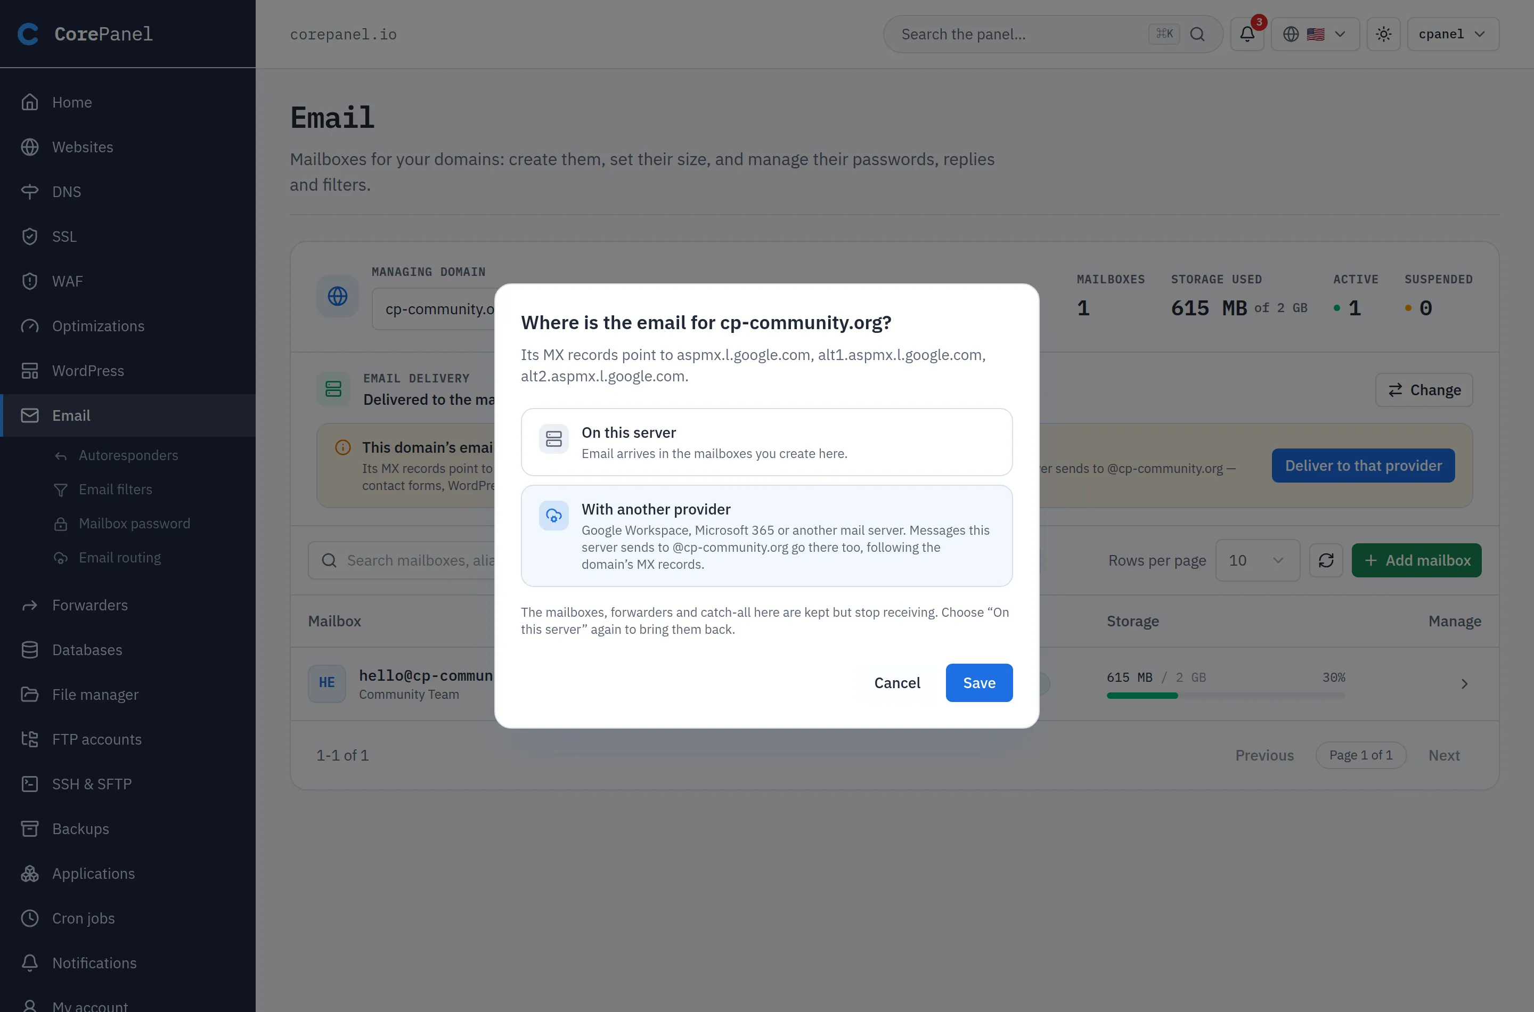Click the HE mailbox avatar

click(x=327, y=683)
